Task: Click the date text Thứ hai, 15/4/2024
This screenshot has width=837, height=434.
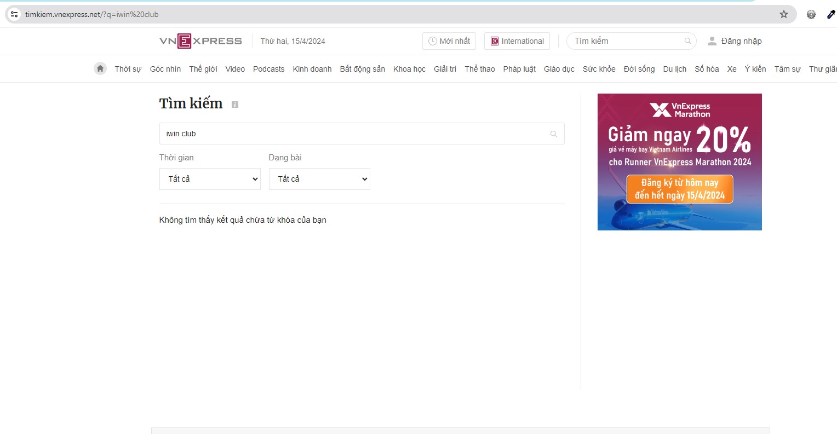Action: click(293, 41)
